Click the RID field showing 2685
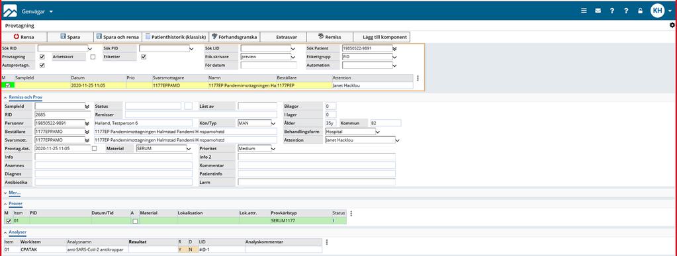Screen dimensions: 677x256 (x=63, y=114)
